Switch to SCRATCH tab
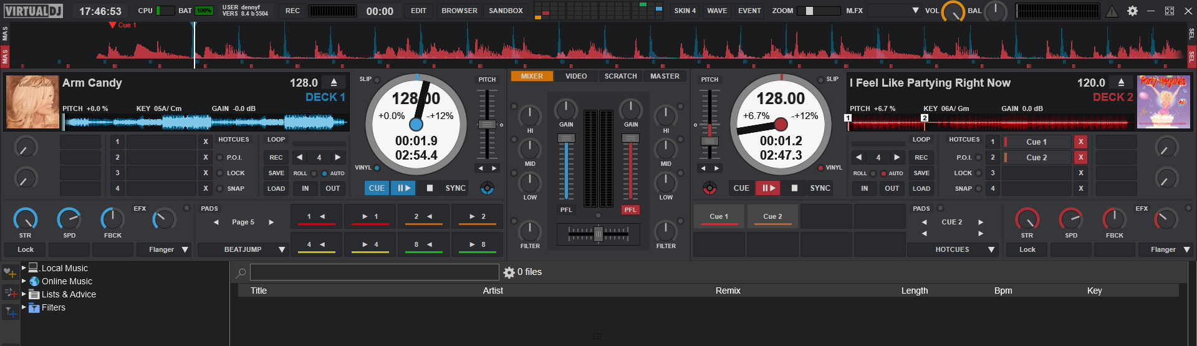Viewport: 1197px width, 346px height. (620, 76)
